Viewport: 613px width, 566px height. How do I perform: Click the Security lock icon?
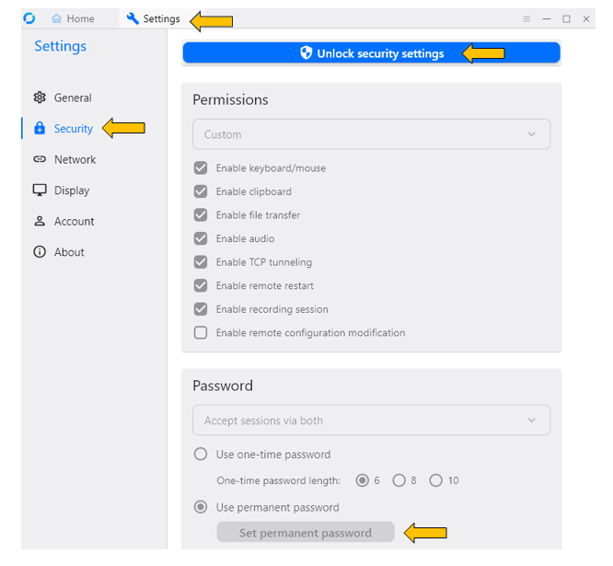click(x=40, y=129)
